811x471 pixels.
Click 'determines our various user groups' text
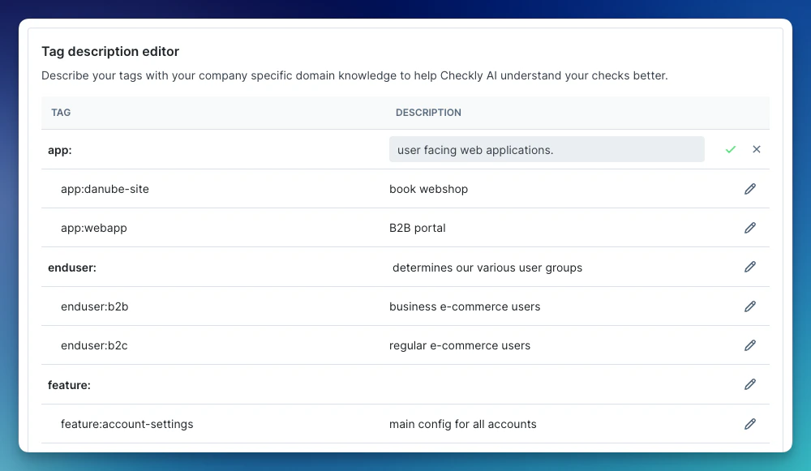click(487, 268)
